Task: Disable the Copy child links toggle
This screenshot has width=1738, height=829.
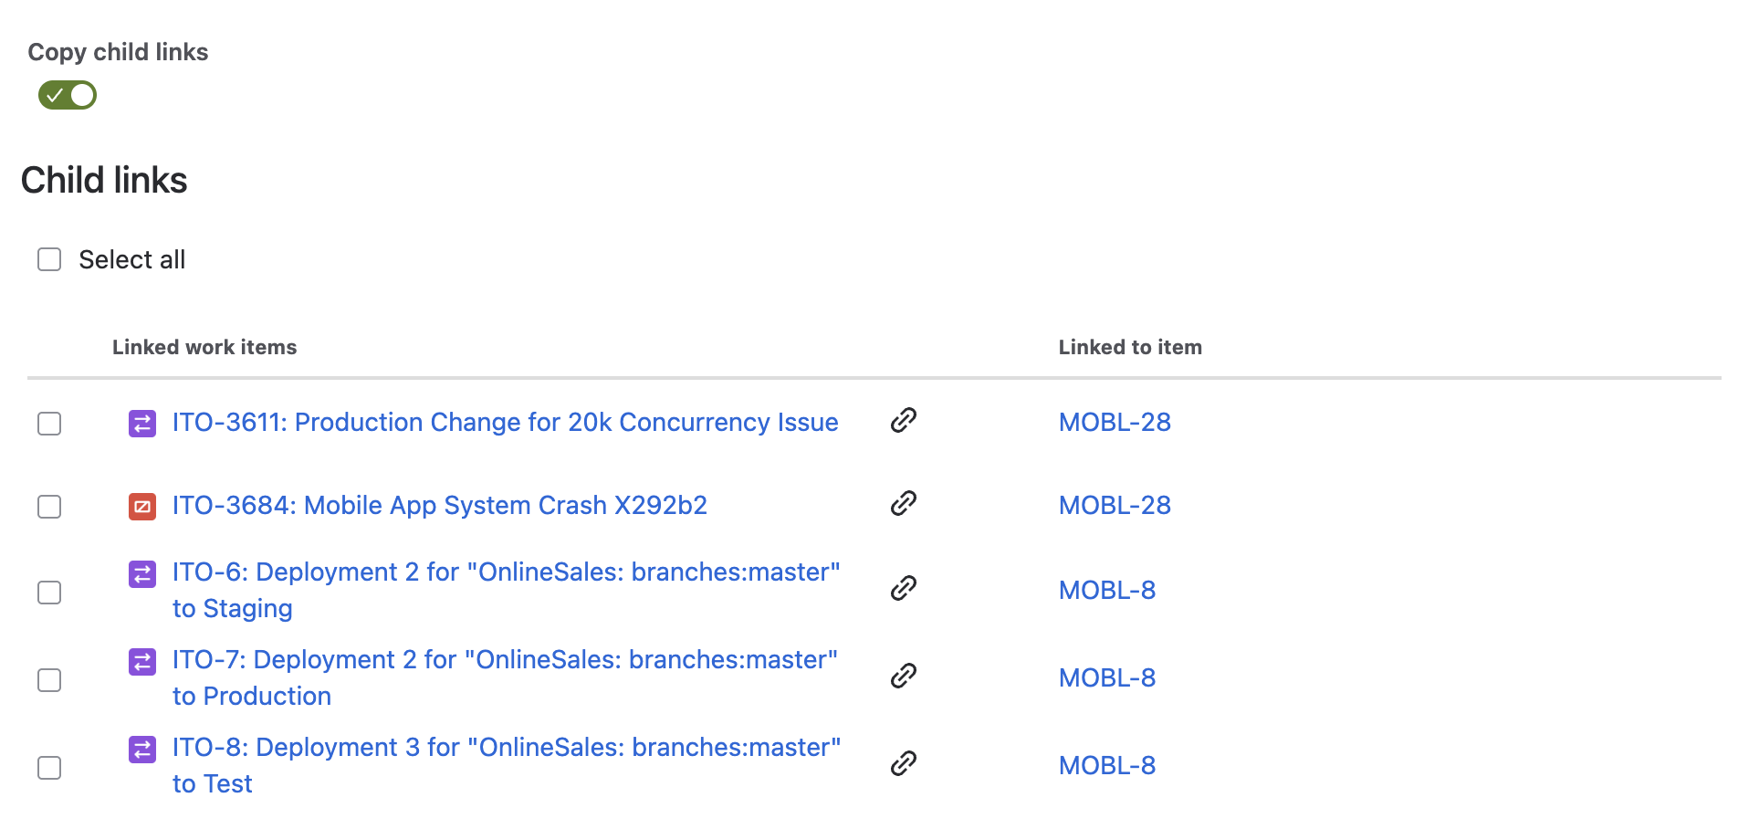Action: tap(68, 95)
